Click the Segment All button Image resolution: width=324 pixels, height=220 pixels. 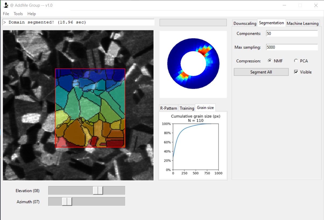coord(261,72)
